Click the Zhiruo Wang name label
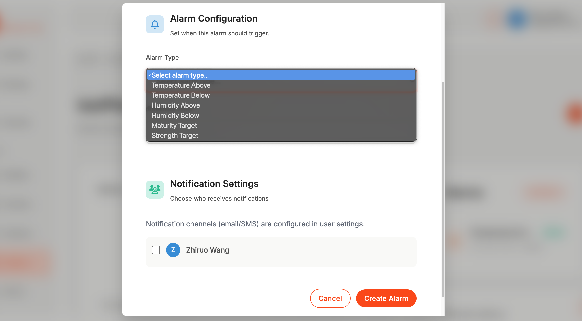The image size is (582, 321). click(207, 250)
